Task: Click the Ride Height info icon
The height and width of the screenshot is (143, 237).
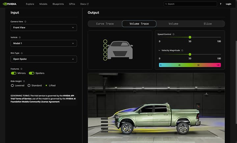Action: click(x=24, y=81)
